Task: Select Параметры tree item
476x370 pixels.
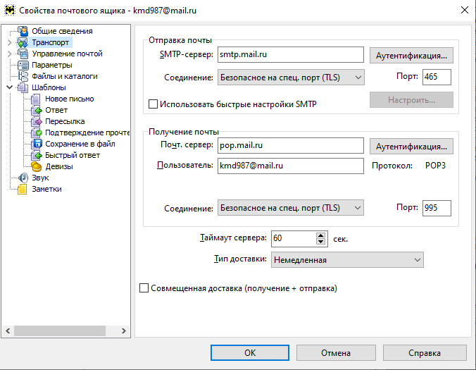Action: click(x=52, y=65)
